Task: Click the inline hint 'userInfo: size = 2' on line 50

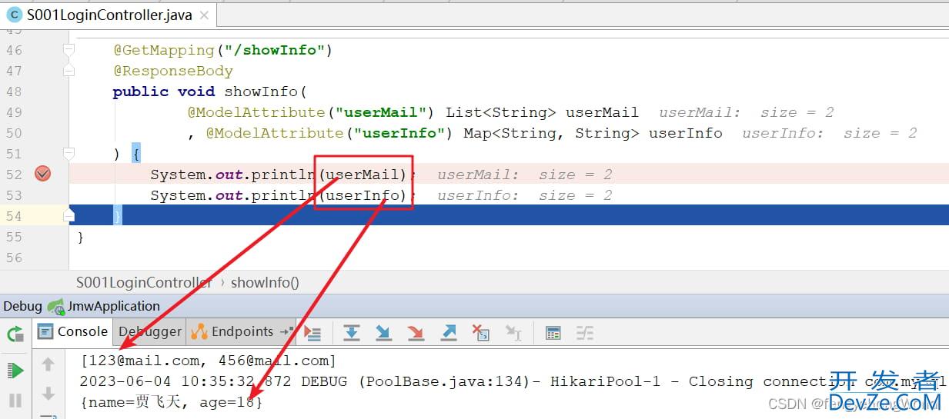Action: 830,133
